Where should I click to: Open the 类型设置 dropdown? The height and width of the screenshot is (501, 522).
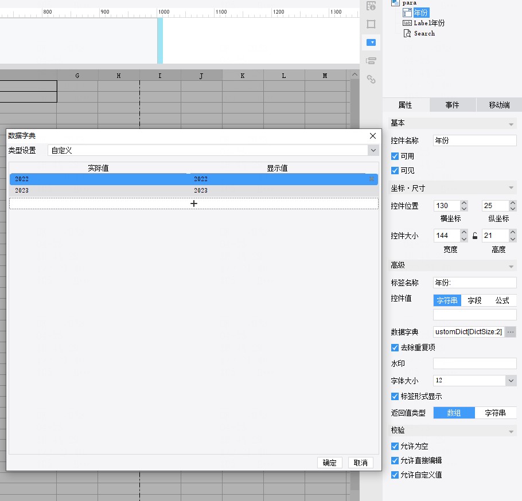373,150
